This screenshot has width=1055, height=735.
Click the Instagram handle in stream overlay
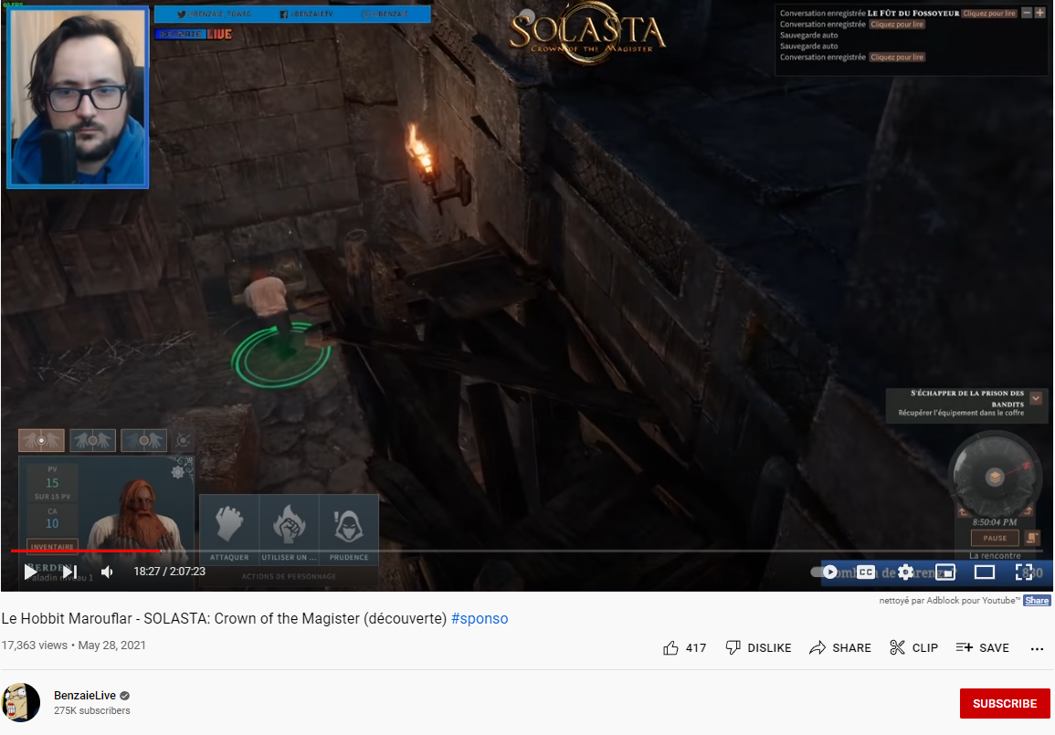385,14
